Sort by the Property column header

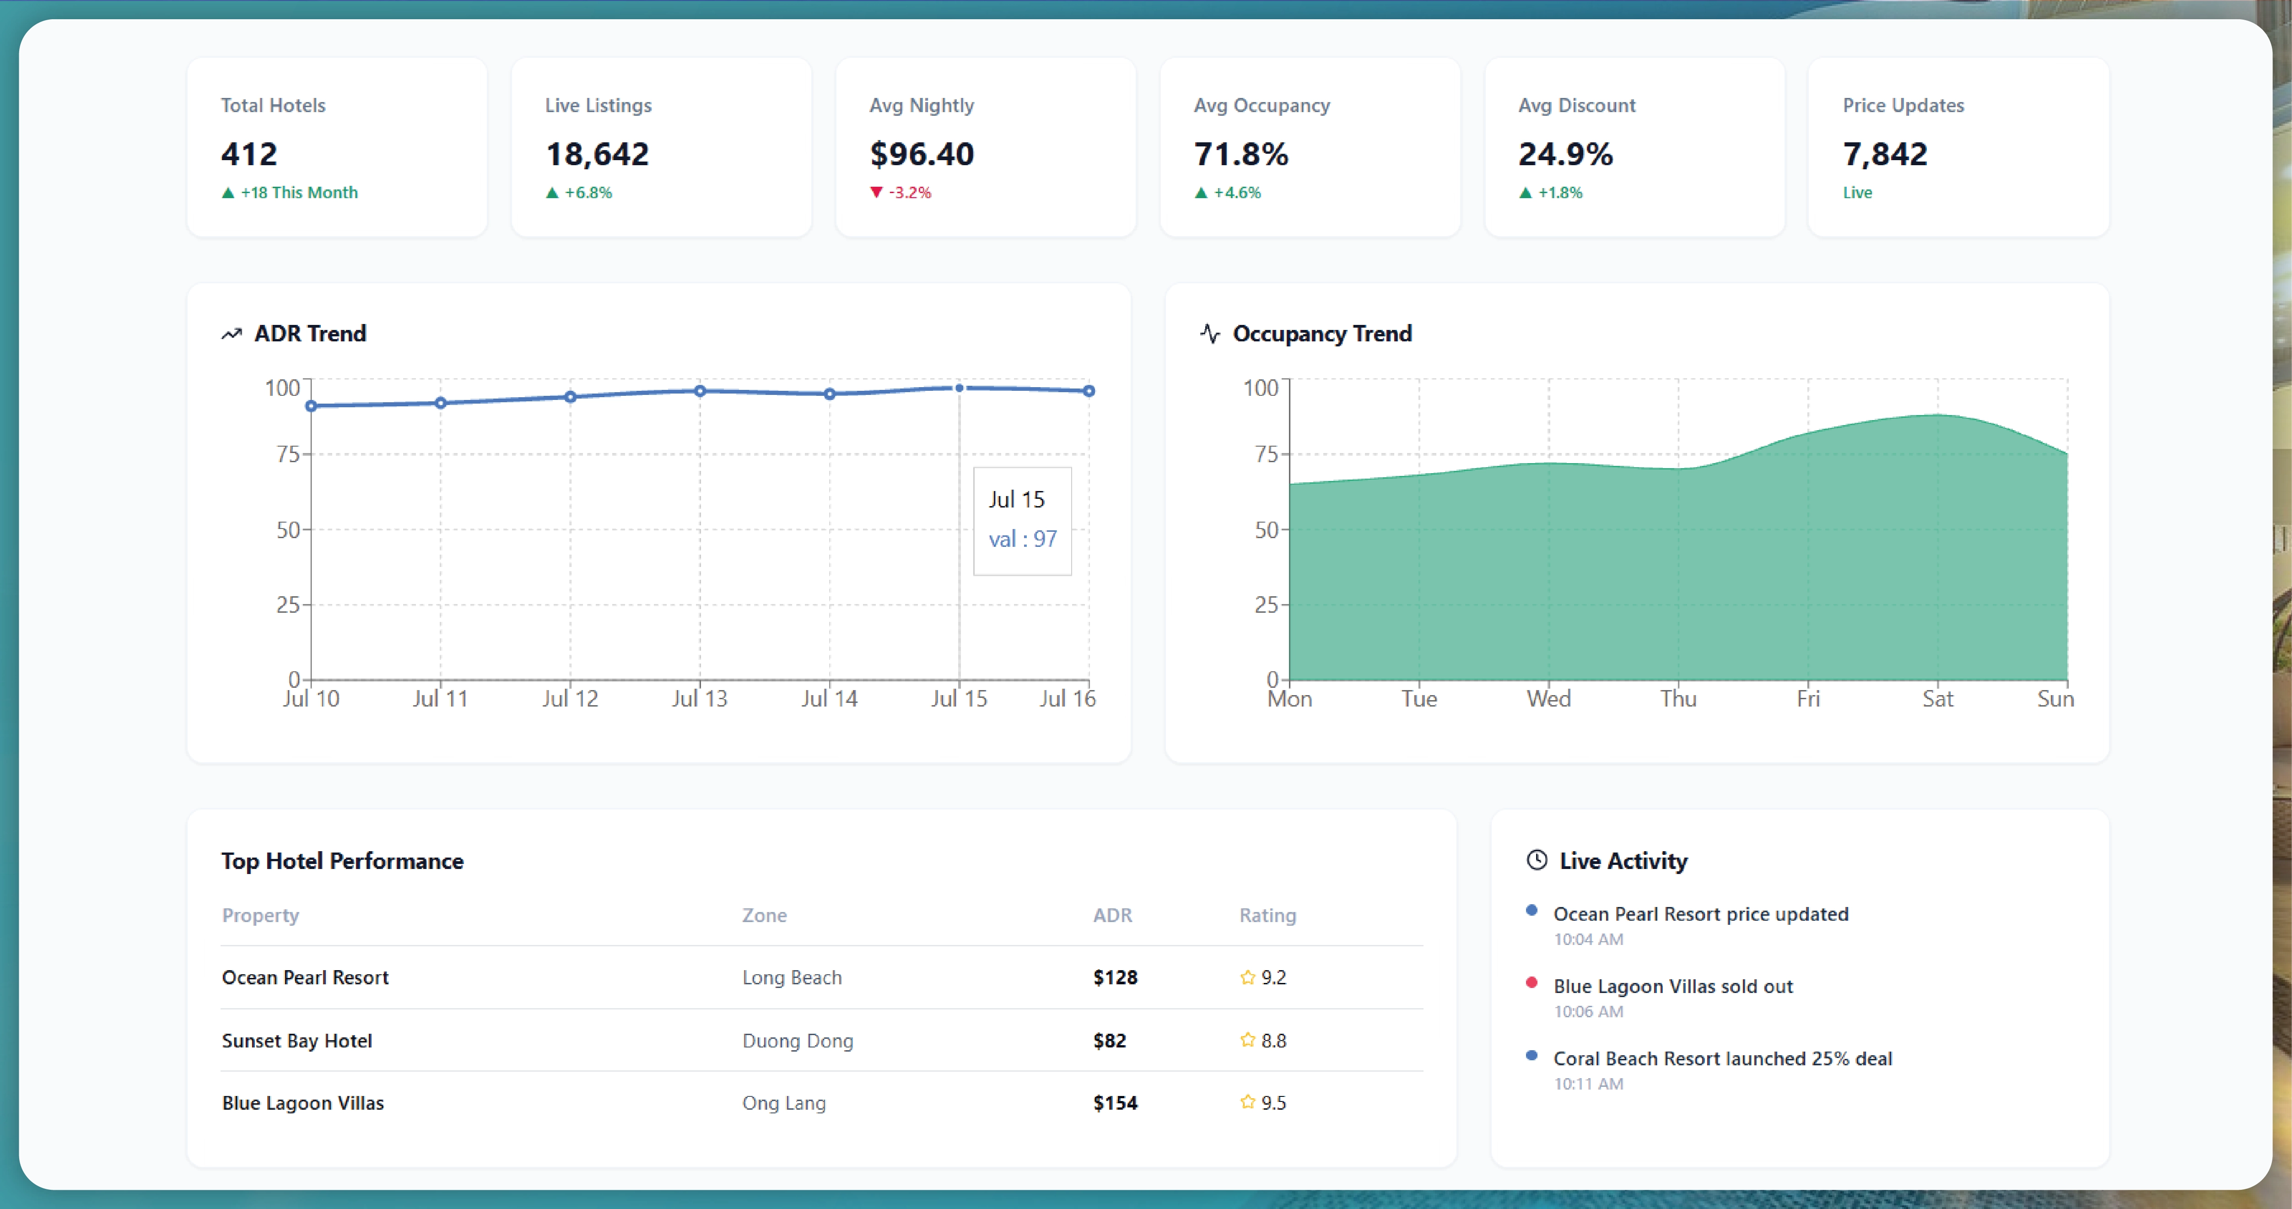(261, 915)
